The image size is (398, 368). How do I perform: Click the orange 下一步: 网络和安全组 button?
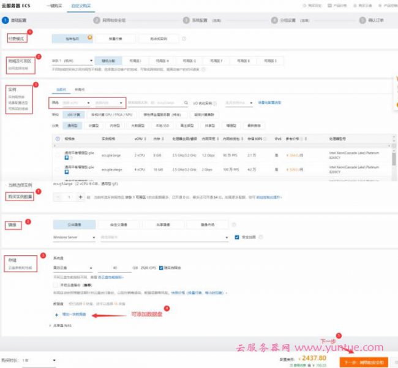pos(364,362)
